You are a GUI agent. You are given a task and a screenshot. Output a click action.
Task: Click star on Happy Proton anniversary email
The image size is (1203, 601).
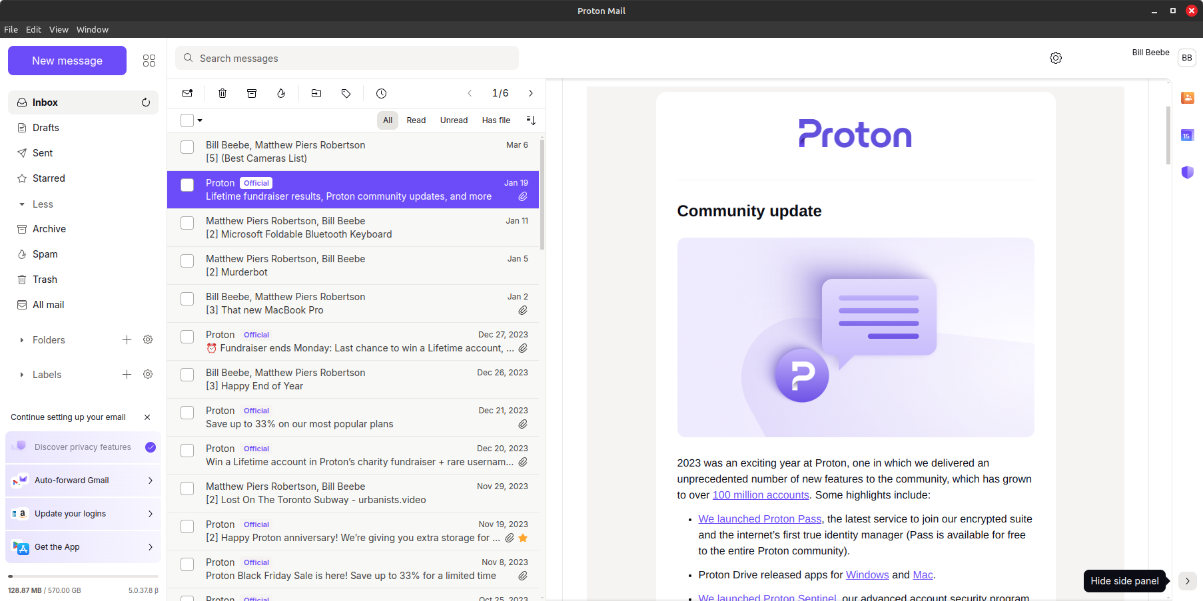point(523,538)
